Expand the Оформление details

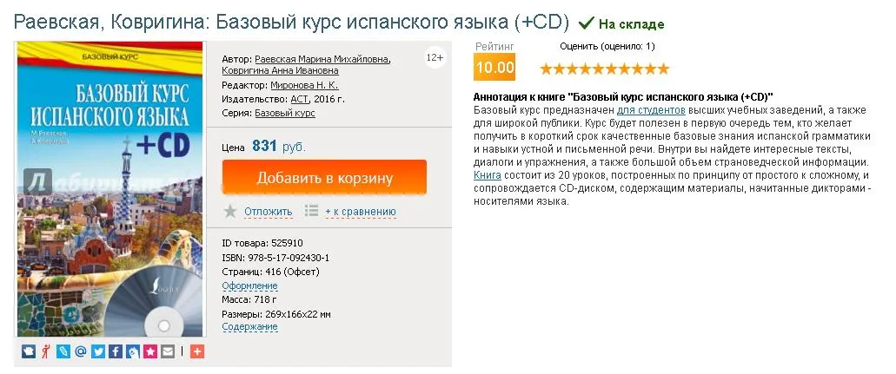pos(249,285)
